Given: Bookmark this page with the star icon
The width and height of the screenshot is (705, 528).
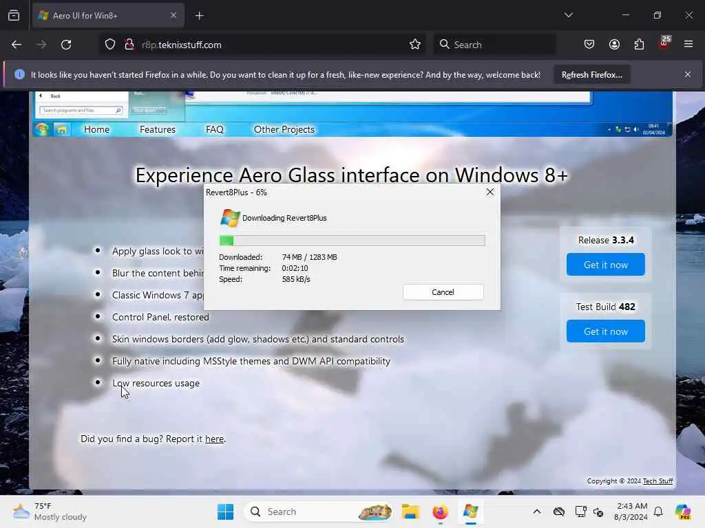Looking at the screenshot, I should pyautogui.click(x=415, y=45).
